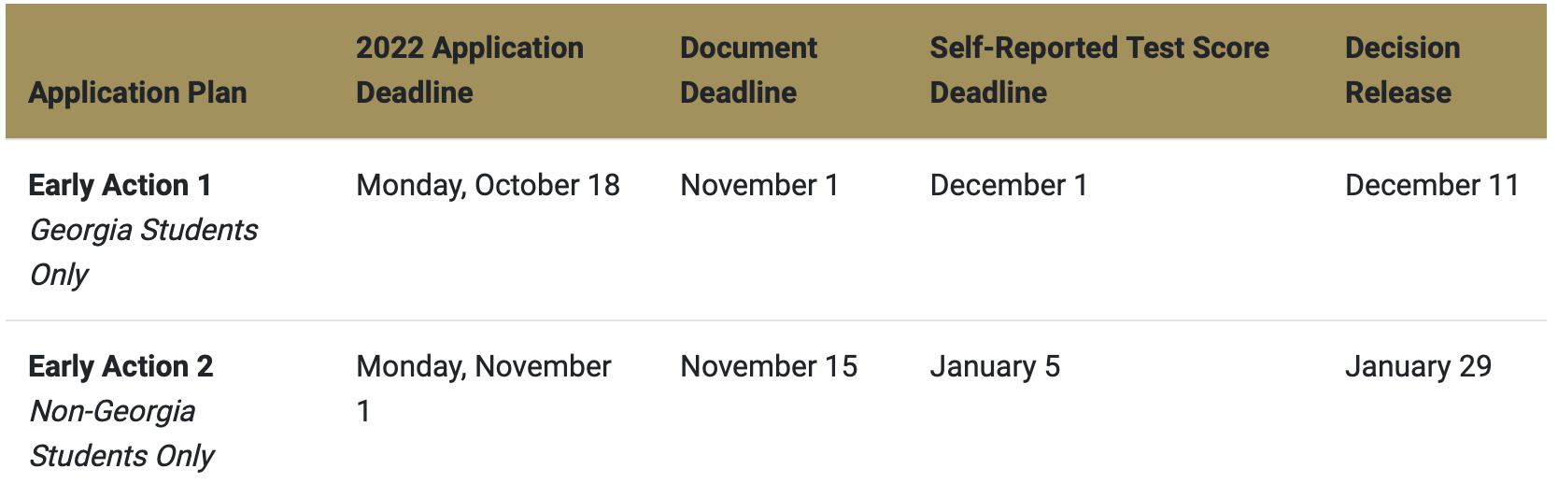Select Self-Reported Test Score Deadline header
Screen dimensions: 1558x497
[1099, 70]
